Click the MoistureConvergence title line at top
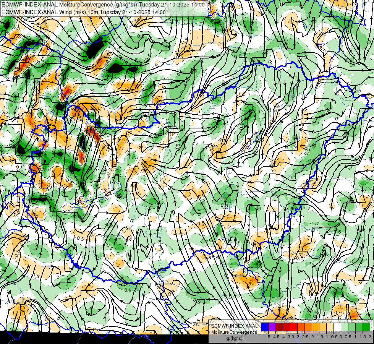The image size is (374, 344). click(x=103, y=5)
